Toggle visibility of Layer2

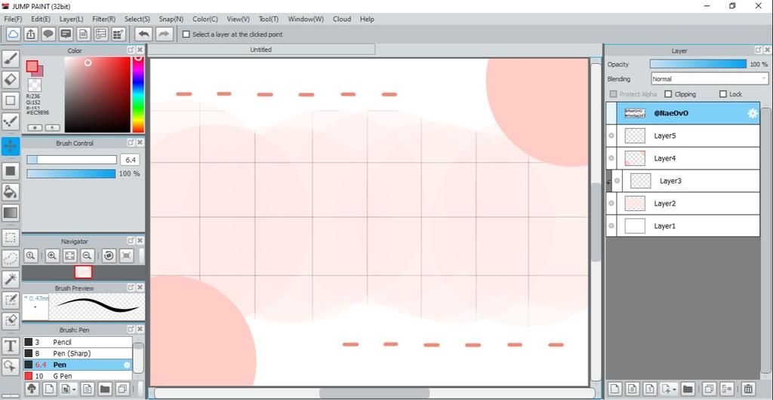(x=611, y=203)
